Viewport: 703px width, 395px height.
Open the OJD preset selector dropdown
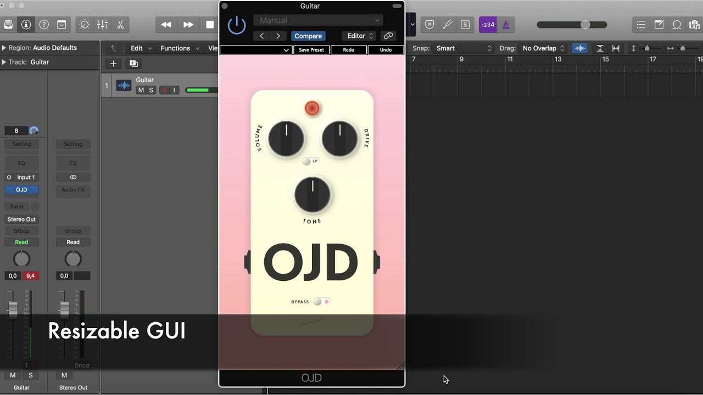pyautogui.click(x=255, y=50)
